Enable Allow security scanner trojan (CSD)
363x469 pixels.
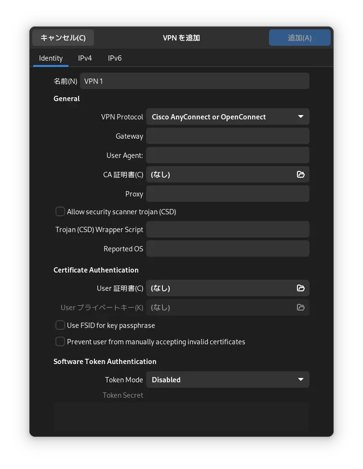[60, 211]
